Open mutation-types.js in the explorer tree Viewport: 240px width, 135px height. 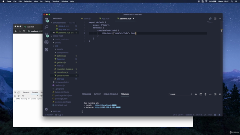click(x=65, y=69)
